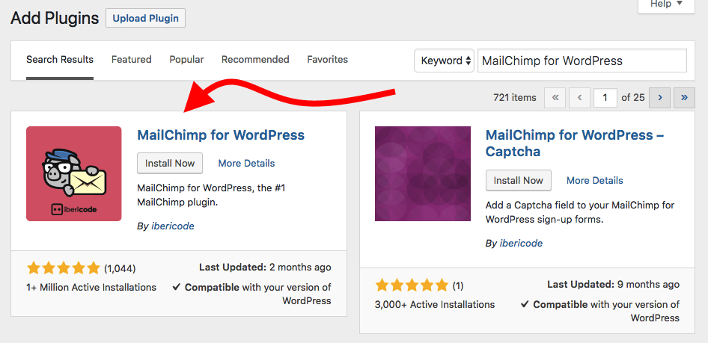This screenshot has height=343, width=708.
Task: Open the Keyword search type dropdown
Action: [445, 61]
